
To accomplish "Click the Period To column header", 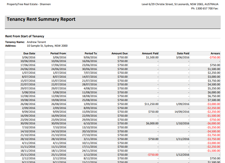I will tap(91, 53).
